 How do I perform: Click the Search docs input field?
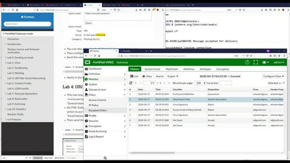click(27, 24)
